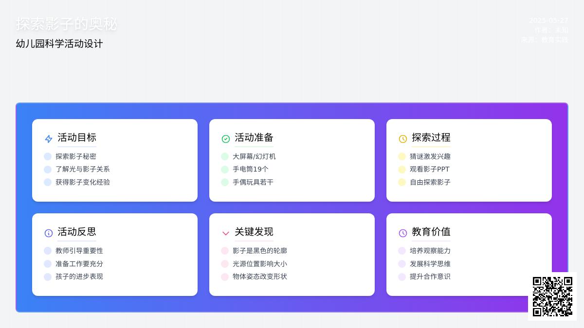Click the blue bullet beside 探索影子秘密
The height and width of the screenshot is (328, 584).
point(48,156)
